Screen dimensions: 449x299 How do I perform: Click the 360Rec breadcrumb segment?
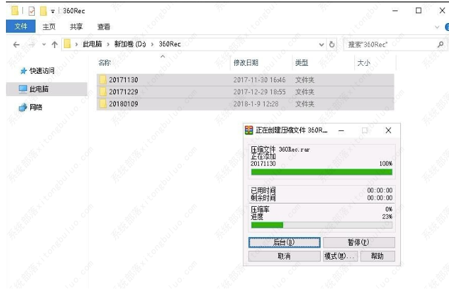170,44
